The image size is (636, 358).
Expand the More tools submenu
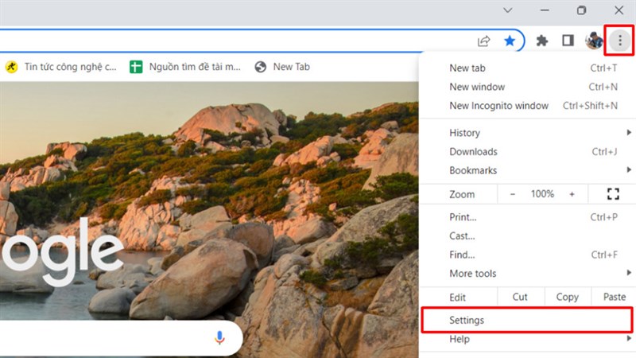tap(527, 273)
